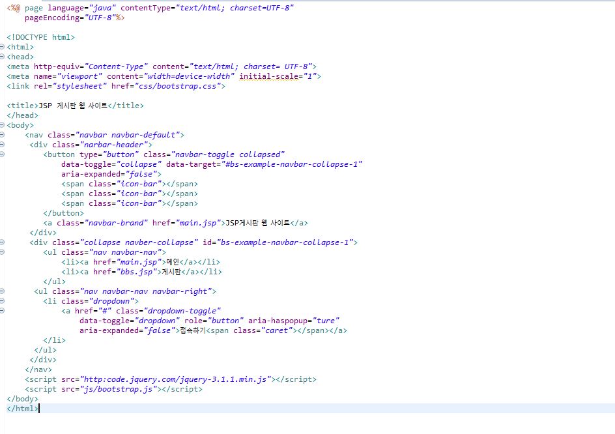Fold the narbar-header div block
The height and width of the screenshot is (434, 615).
tap(2, 145)
